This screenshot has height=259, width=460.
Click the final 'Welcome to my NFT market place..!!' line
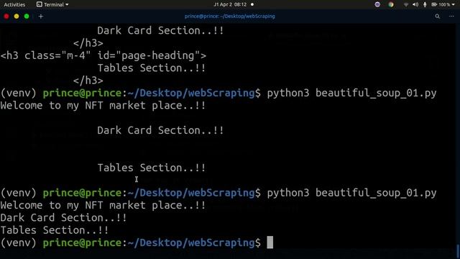(103, 205)
